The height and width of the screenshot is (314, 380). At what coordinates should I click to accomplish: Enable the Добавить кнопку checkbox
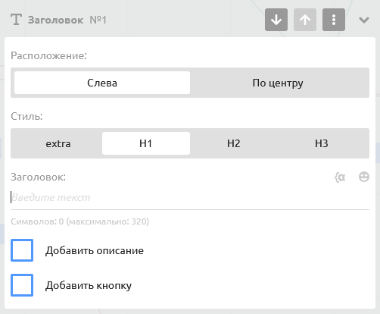pos(22,285)
